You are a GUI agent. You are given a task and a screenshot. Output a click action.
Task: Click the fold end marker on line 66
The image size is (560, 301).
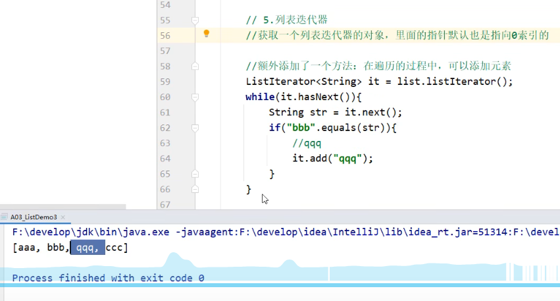coord(195,189)
